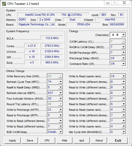
Task: Apply the current timing settings
Action: tap(12, 140)
